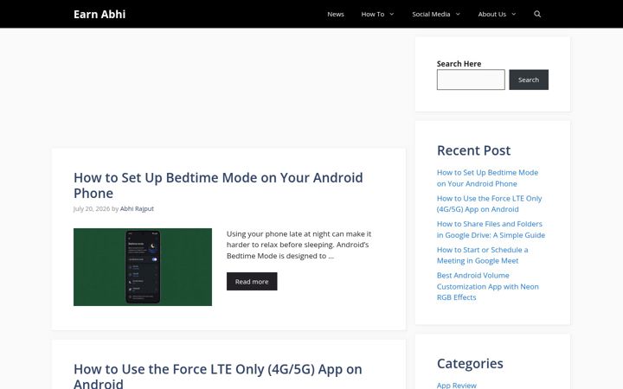Image resolution: width=623 pixels, height=389 pixels.
Task: Click Bedtime Mode excerpt text
Action: point(299,245)
